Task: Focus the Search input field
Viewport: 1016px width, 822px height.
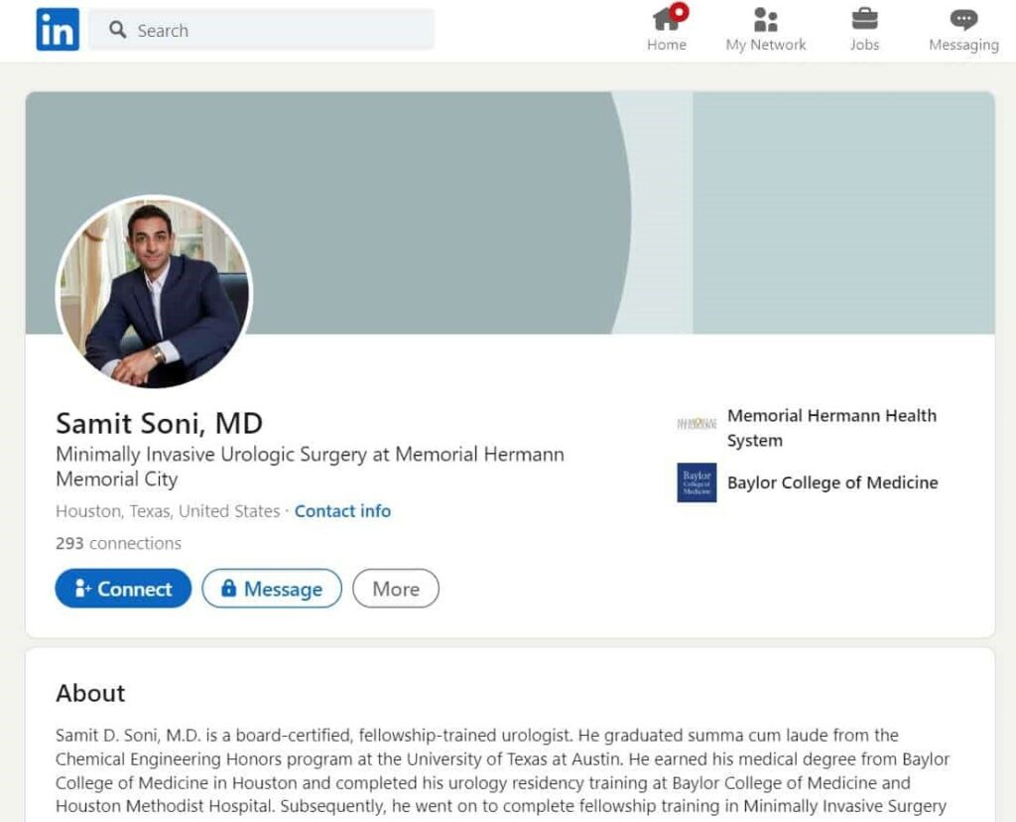Action: [x=261, y=30]
